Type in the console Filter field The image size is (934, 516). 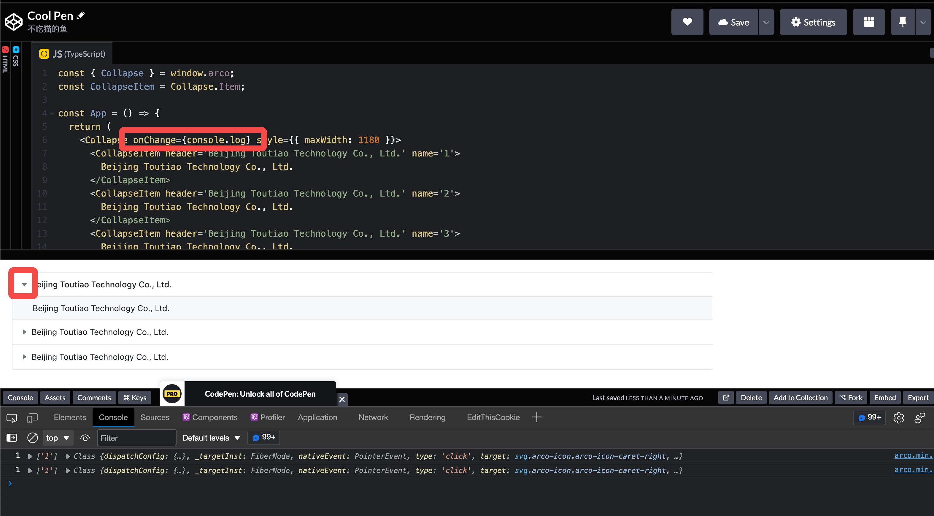click(x=136, y=438)
